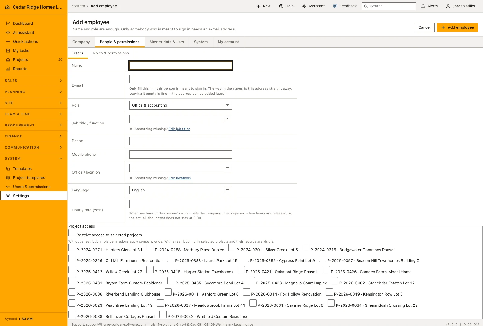
Task: Click into the Name input field
Action: point(181,66)
